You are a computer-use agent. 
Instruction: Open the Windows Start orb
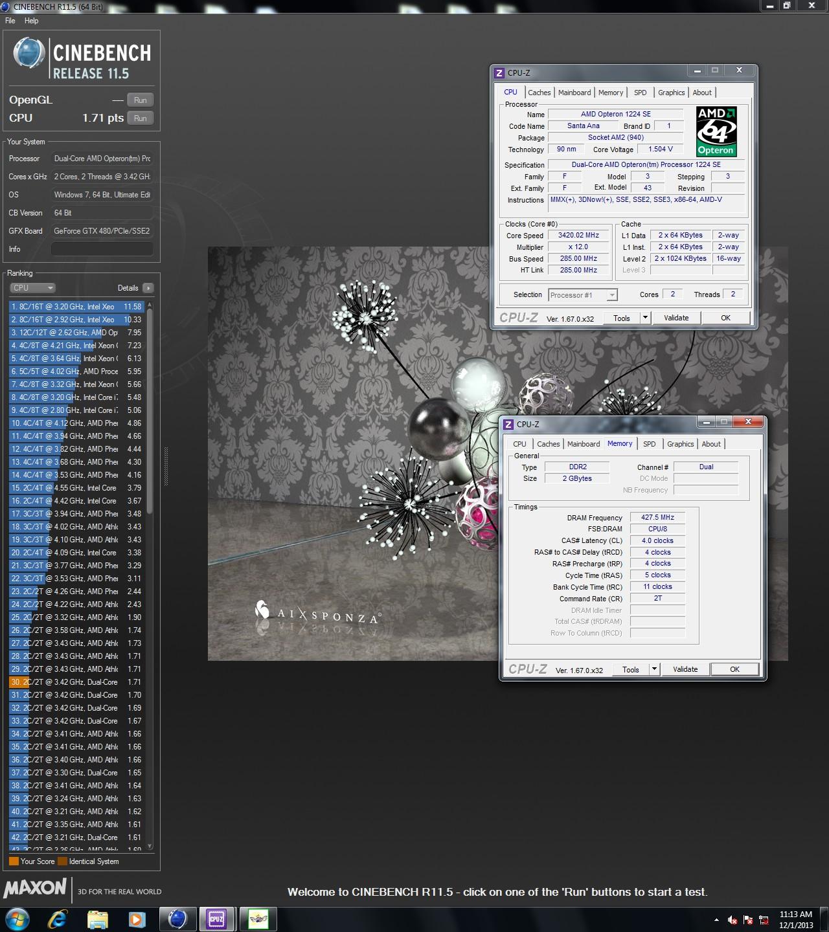[17, 919]
